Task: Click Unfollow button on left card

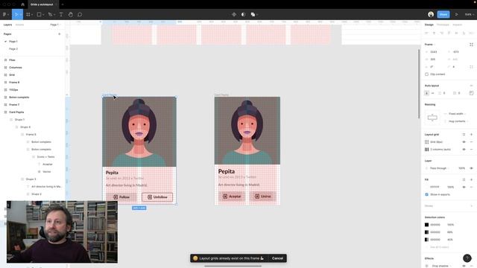Action: point(157,197)
